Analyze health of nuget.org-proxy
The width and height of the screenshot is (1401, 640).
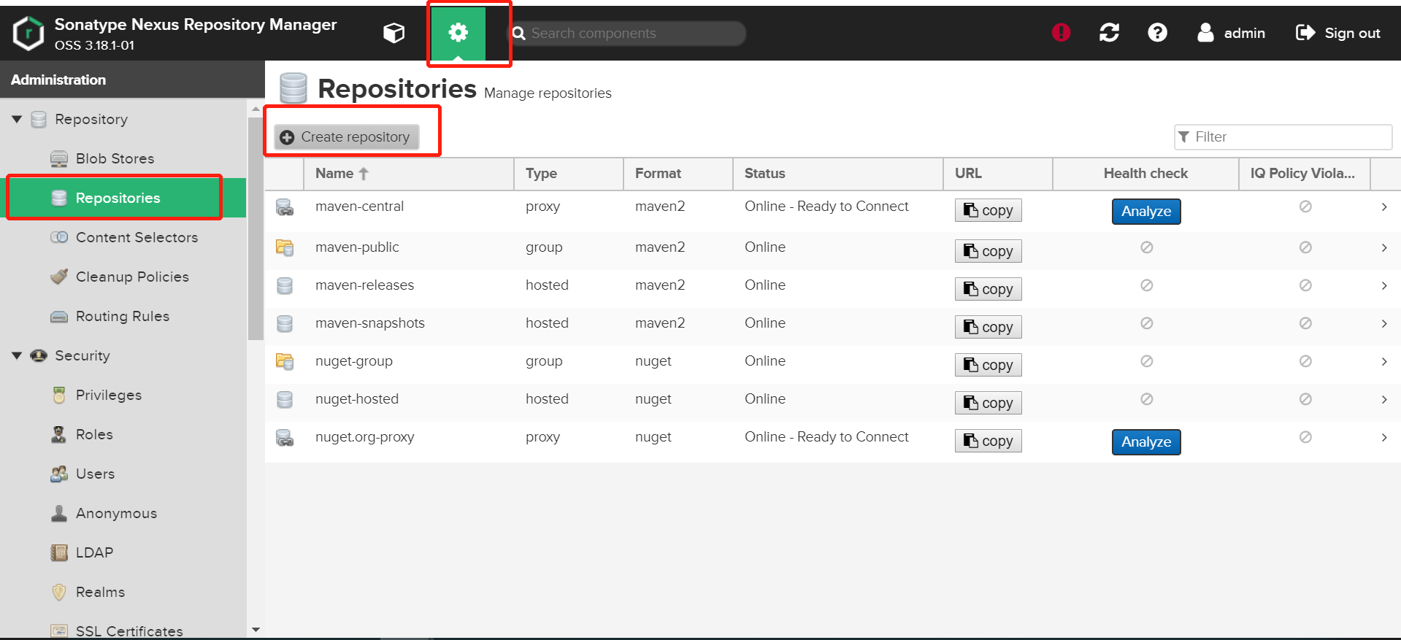[x=1146, y=442]
